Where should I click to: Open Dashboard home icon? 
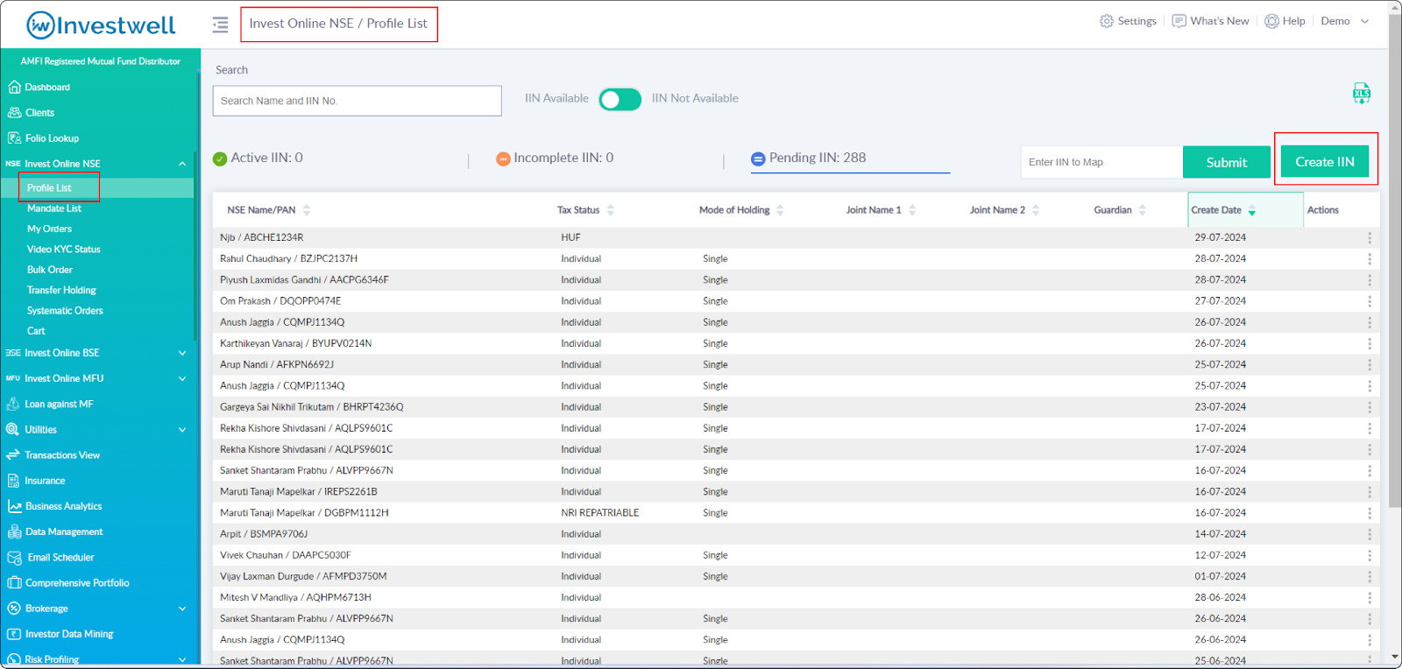point(14,87)
